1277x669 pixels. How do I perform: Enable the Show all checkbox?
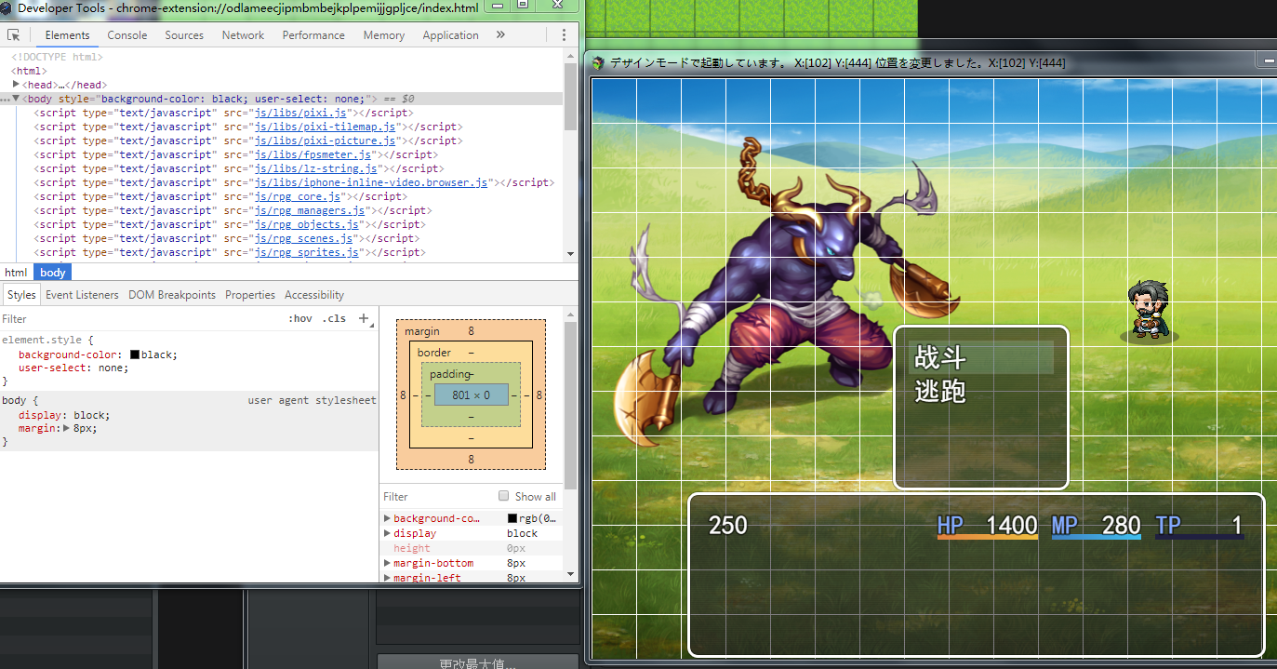(x=503, y=496)
